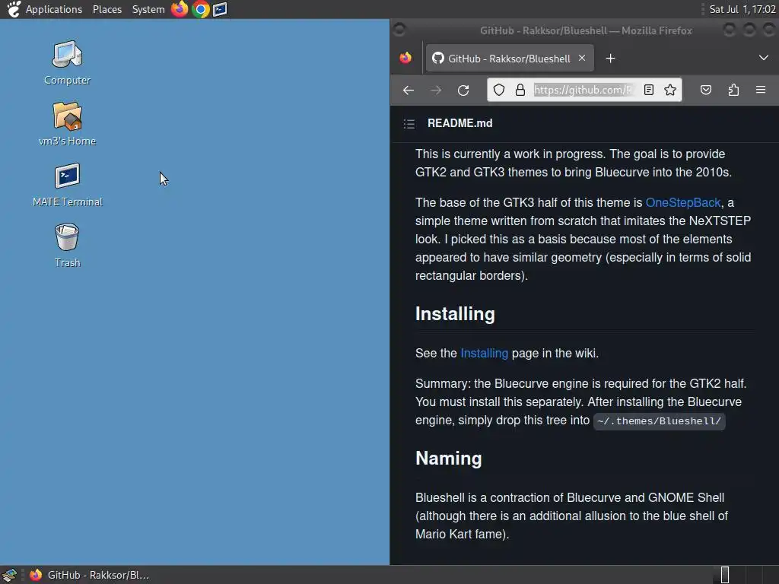Close the GitHub - Rakksor/Blueshell tab
779x584 pixels.
pyautogui.click(x=582, y=58)
